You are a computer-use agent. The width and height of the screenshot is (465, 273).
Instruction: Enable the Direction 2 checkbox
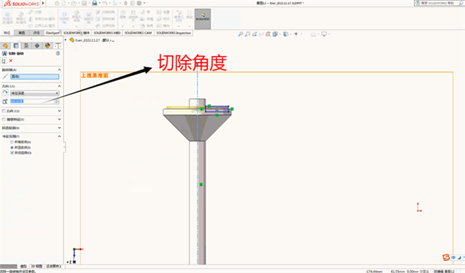(3, 111)
